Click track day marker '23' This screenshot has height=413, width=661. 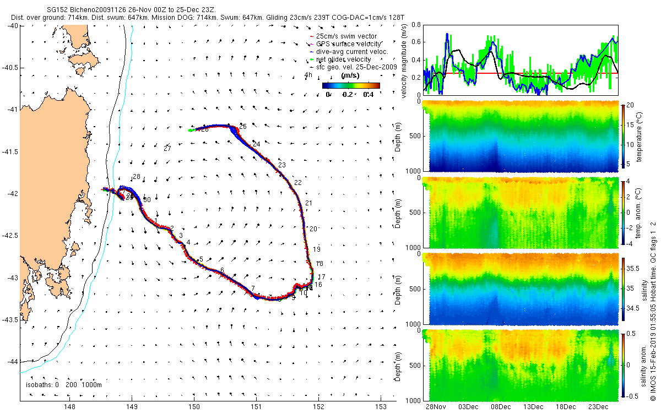pos(282,165)
